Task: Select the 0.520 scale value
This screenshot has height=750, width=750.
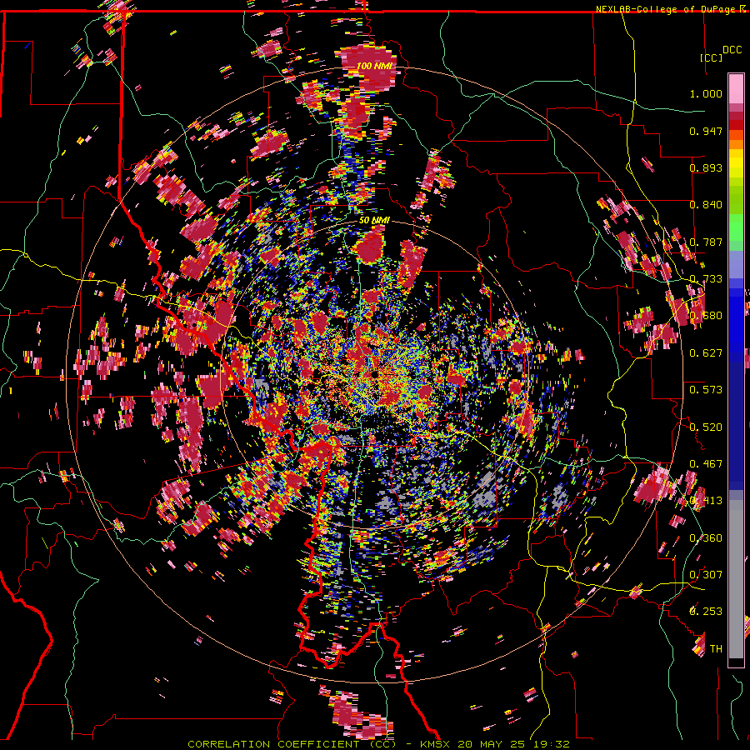Action: click(706, 427)
